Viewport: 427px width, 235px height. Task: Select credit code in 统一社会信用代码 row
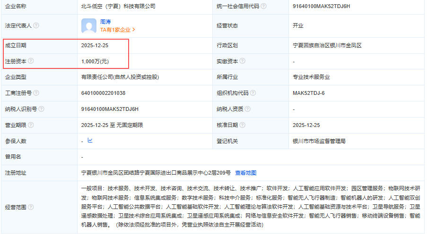coord(322,6)
